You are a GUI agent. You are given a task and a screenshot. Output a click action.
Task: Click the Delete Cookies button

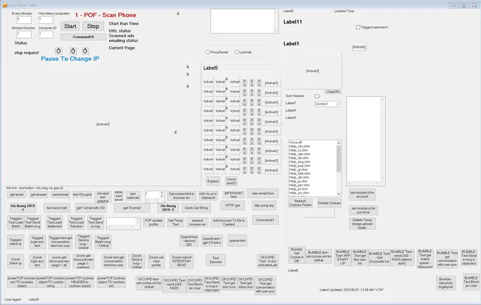329,203
